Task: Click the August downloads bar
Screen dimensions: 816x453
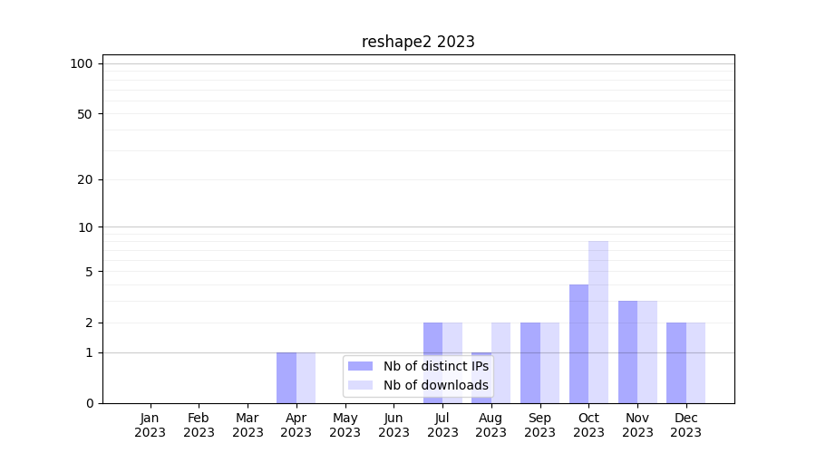Action: (x=500, y=362)
